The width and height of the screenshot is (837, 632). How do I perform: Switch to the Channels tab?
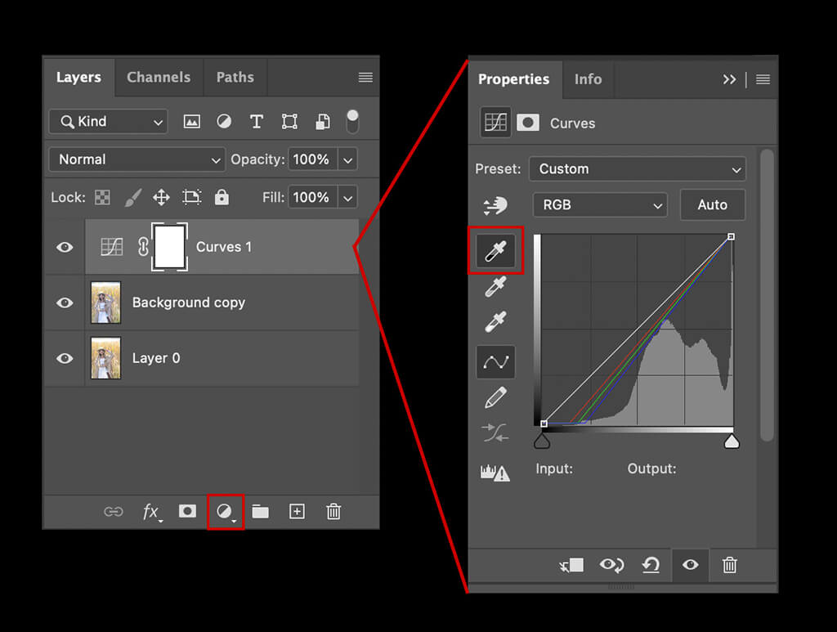coord(159,77)
